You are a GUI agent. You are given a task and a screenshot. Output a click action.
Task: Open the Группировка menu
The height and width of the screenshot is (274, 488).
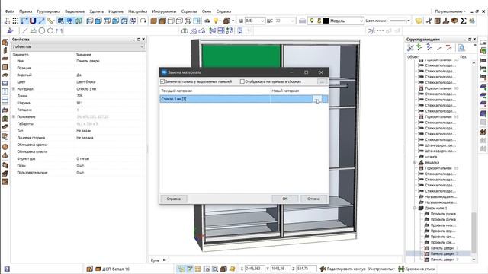click(x=49, y=11)
